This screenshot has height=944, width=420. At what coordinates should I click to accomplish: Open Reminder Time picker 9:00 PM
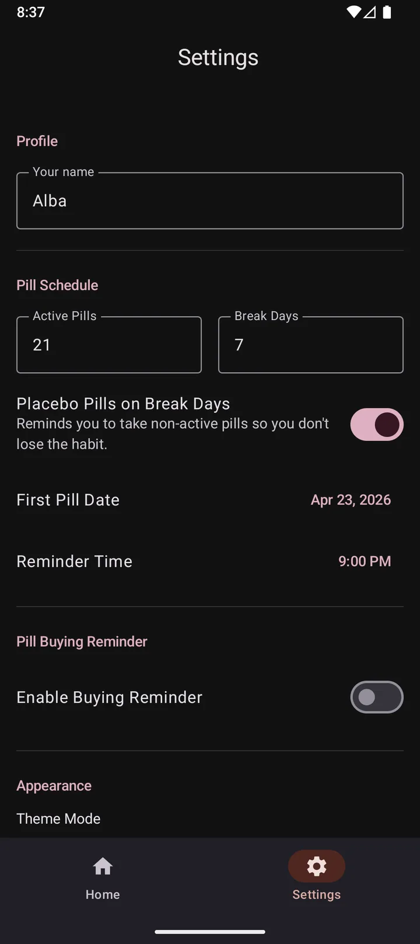(365, 561)
